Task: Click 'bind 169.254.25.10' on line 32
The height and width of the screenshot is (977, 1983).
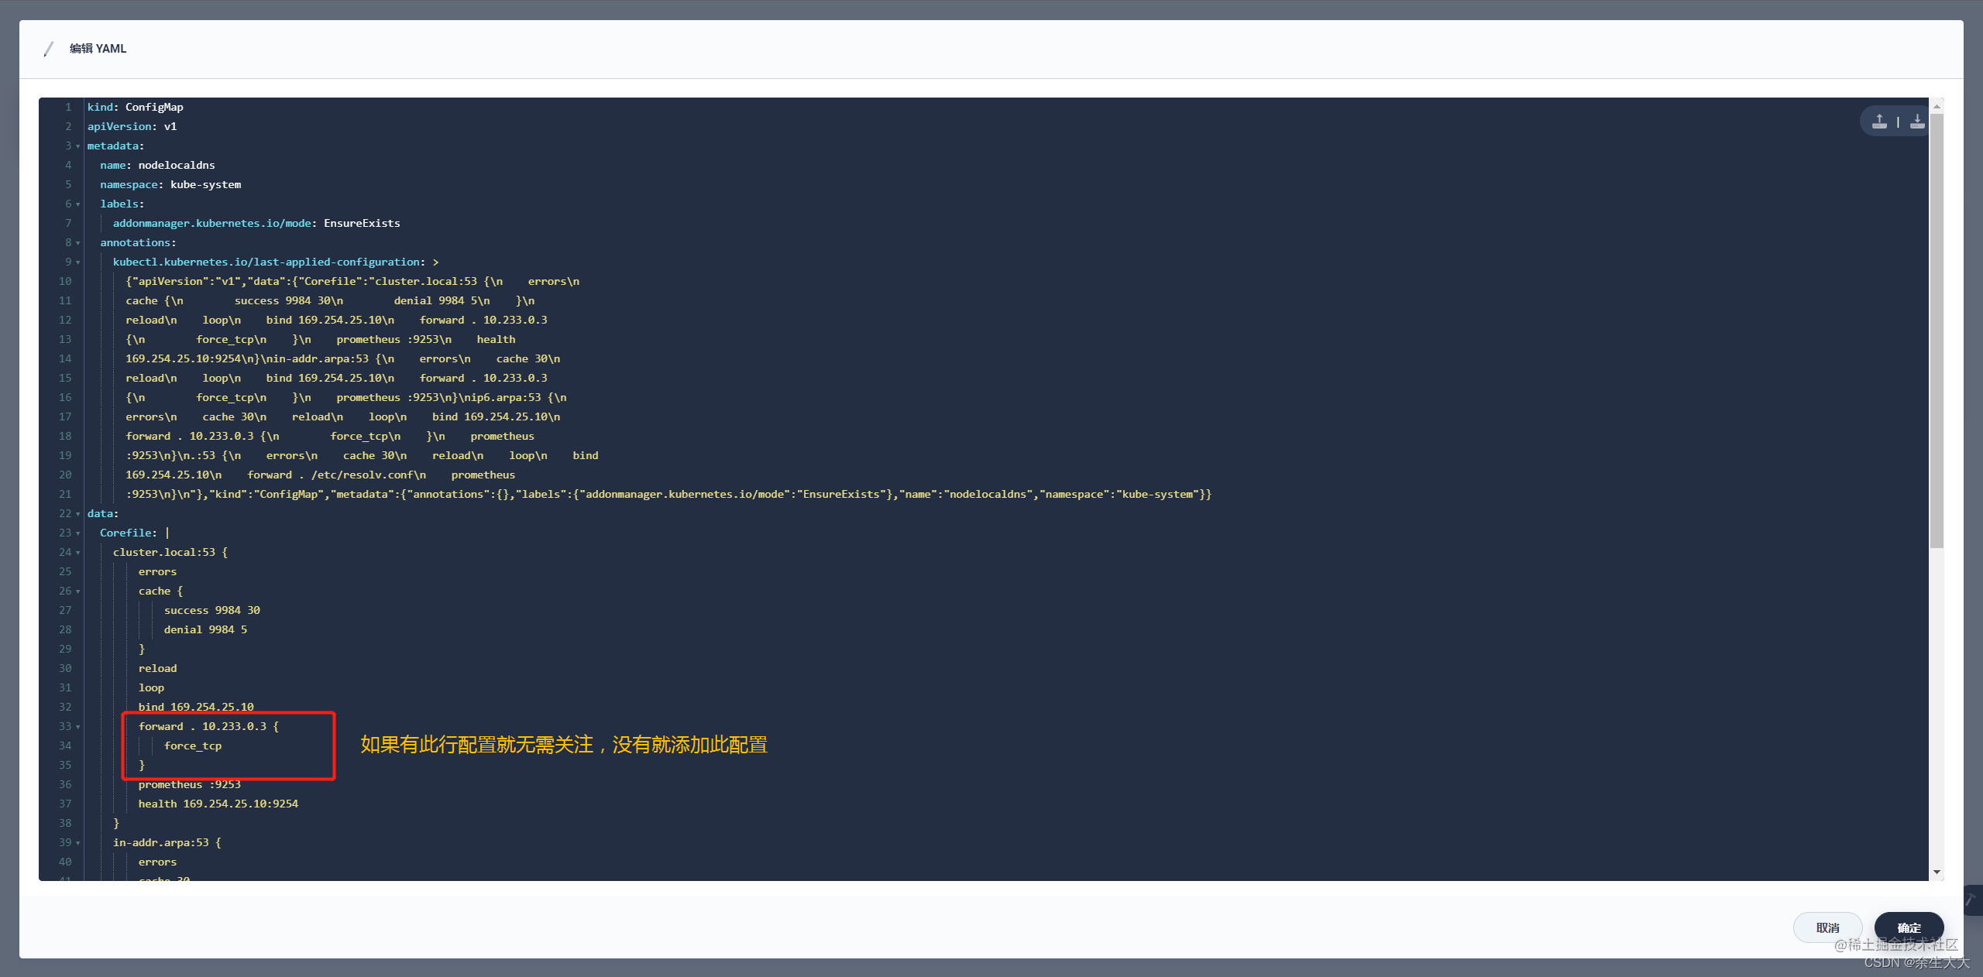Action: 196,707
